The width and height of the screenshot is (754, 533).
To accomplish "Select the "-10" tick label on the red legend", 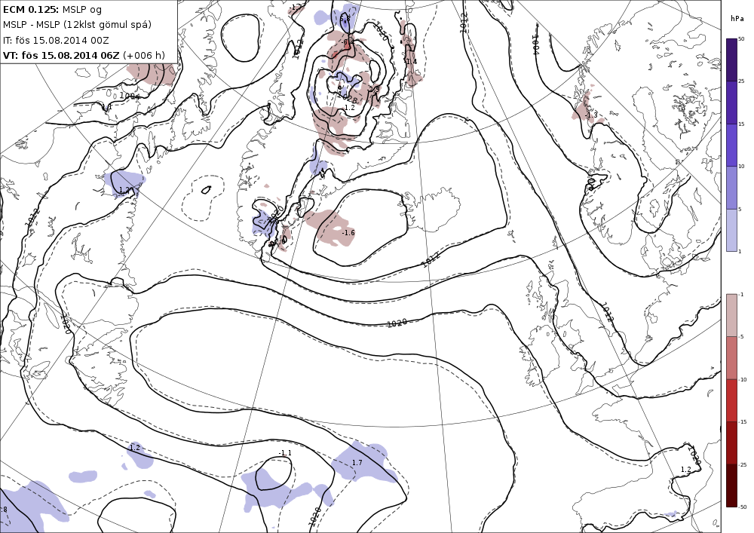I will click(x=743, y=380).
